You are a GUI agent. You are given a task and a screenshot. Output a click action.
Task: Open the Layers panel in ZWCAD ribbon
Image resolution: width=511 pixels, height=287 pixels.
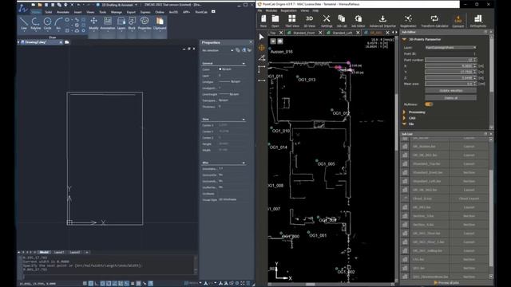[x=121, y=24]
